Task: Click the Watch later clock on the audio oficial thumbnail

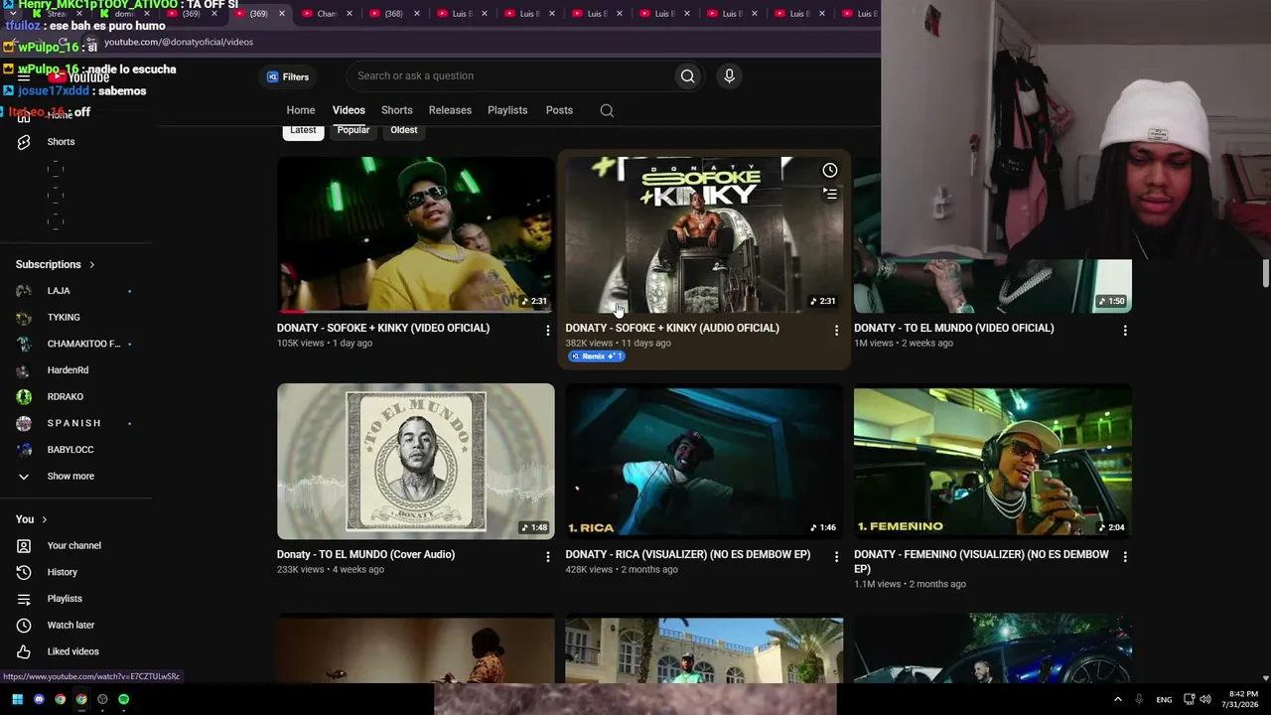Action: [830, 171]
